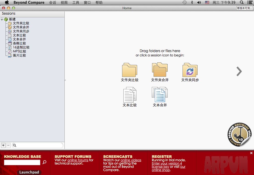This screenshot has width=254, height=175.
Task: Collapse the 新建 tree node
Action: [2, 19]
